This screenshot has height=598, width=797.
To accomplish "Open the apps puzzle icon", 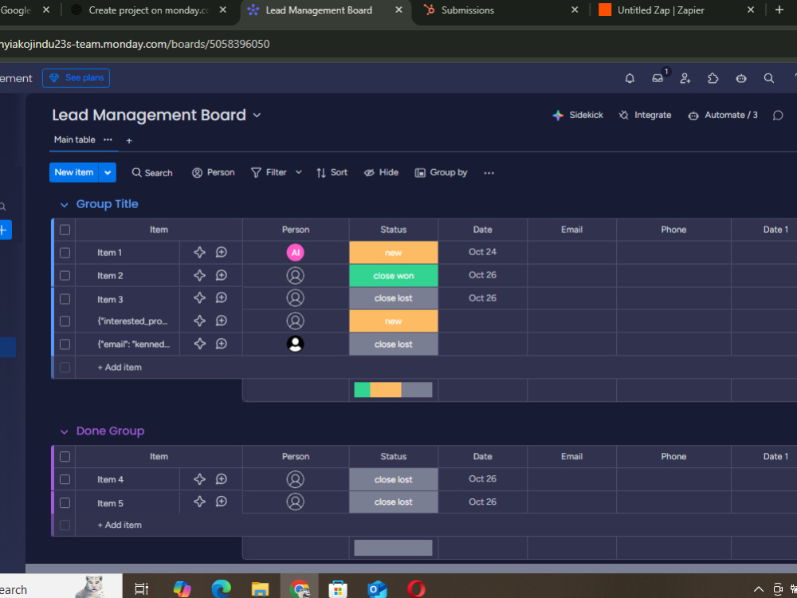I will point(713,78).
